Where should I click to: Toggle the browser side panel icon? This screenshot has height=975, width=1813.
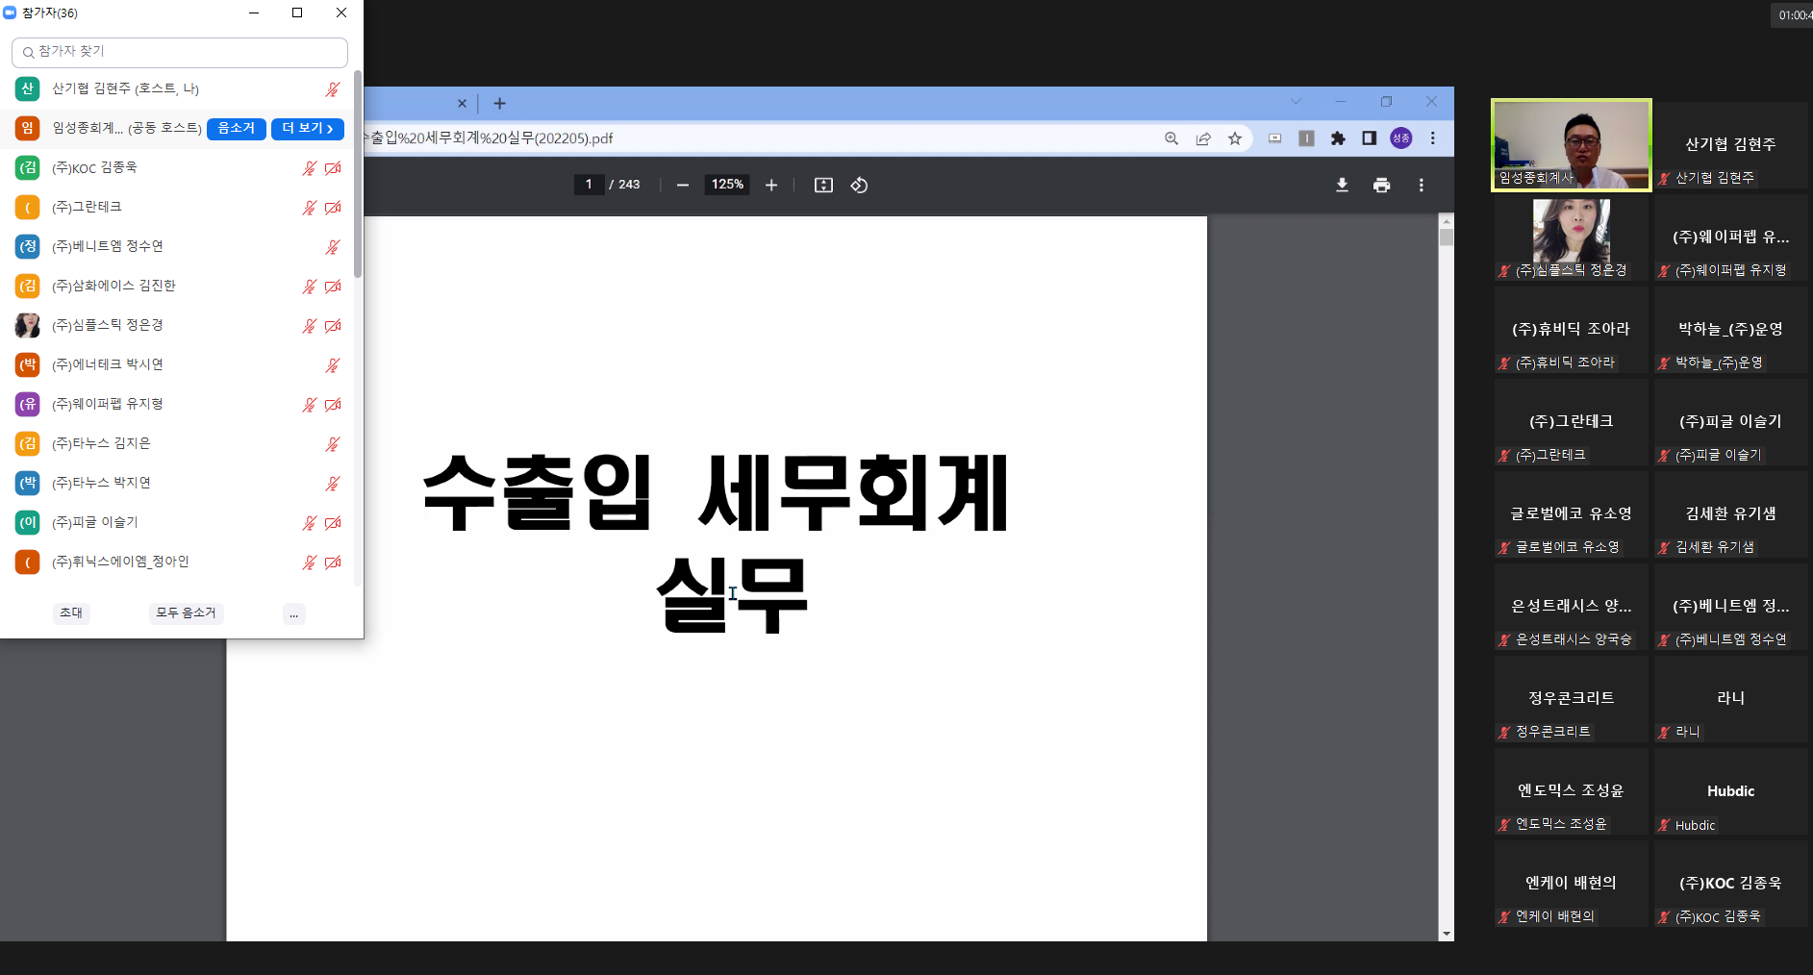pyautogui.click(x=1370, y=138)
